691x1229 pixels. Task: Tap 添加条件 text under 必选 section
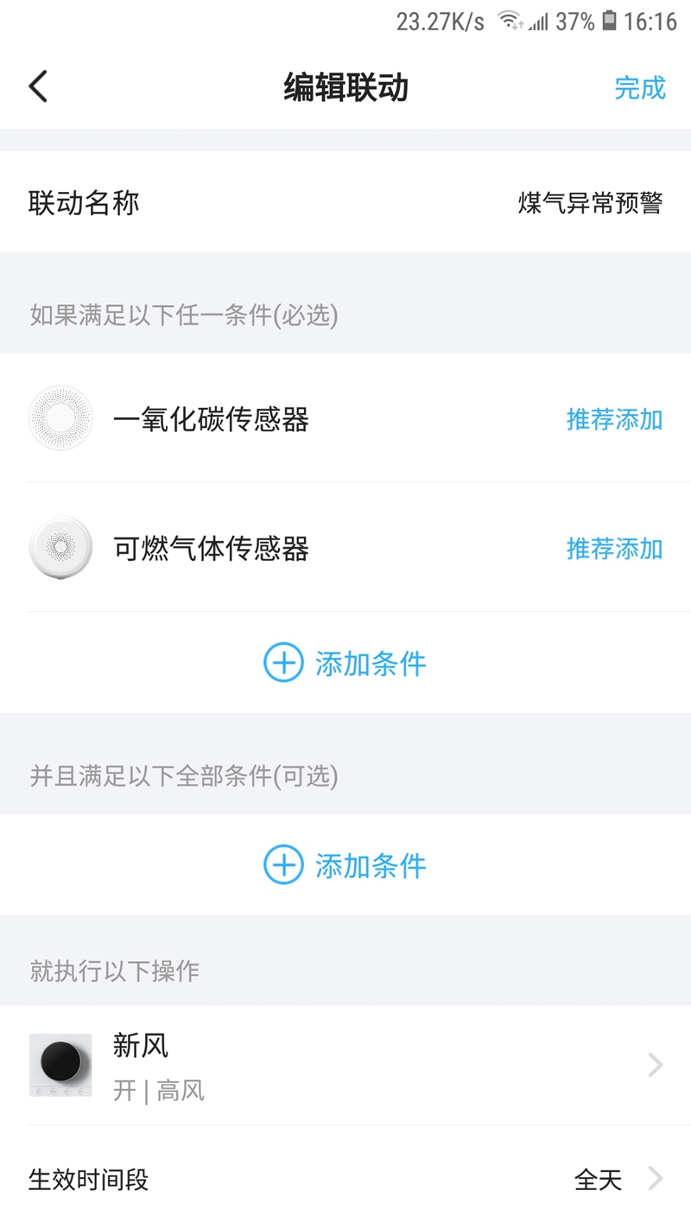coord(371,663)
